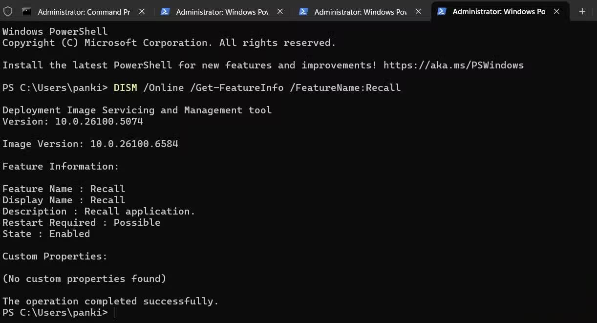The image size is (597, 323).
Task: Close the second tab, first PowerShell
Action: (x=280, y=11)
